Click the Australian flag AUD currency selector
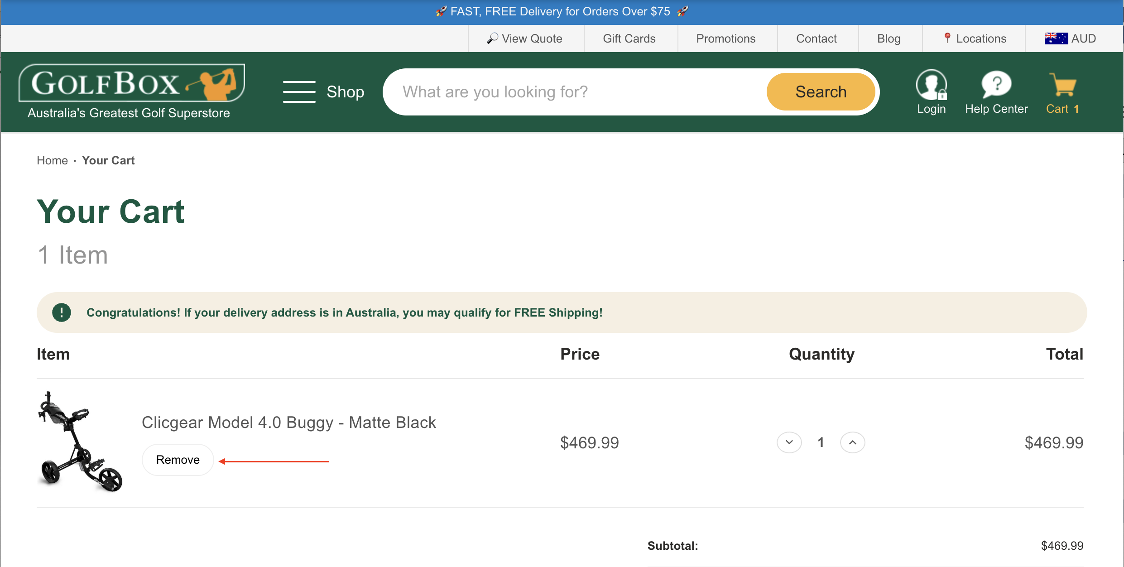1124x567 pixels. (x=1070, y=38)
